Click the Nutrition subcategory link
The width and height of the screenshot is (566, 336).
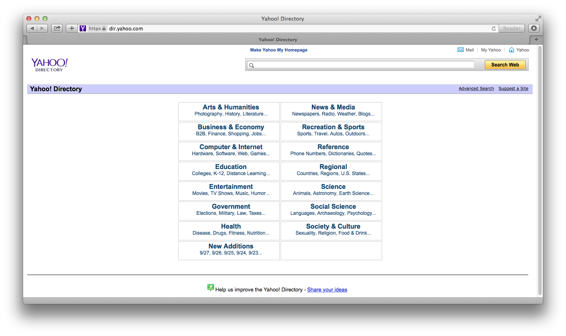tap(256, 233)
